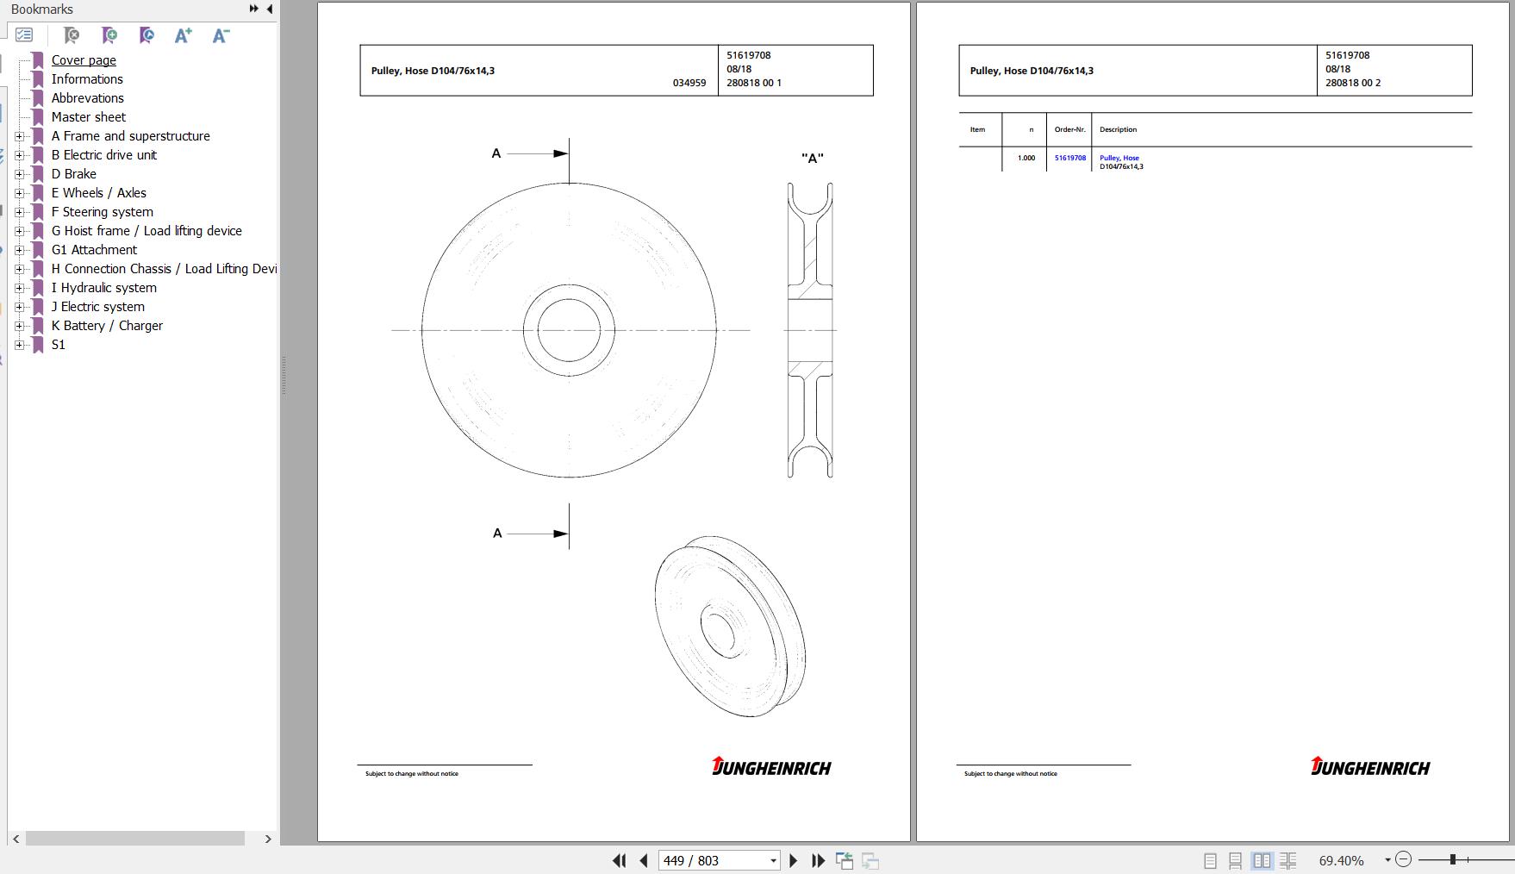This screenshot has height=874, width=1515.
Task: Open the Abbrevations bookmark
Action: [87, 98]
